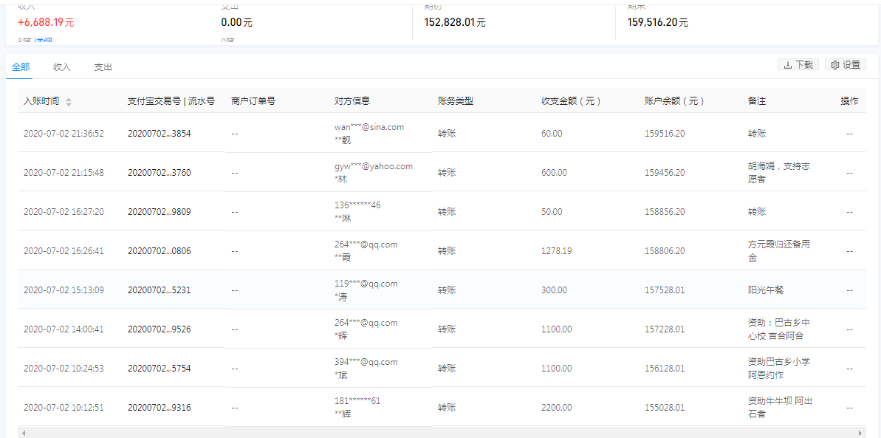Click the 入账时间 column header
The width and height of the screenshot is (881, 438).
coord(41,101)
